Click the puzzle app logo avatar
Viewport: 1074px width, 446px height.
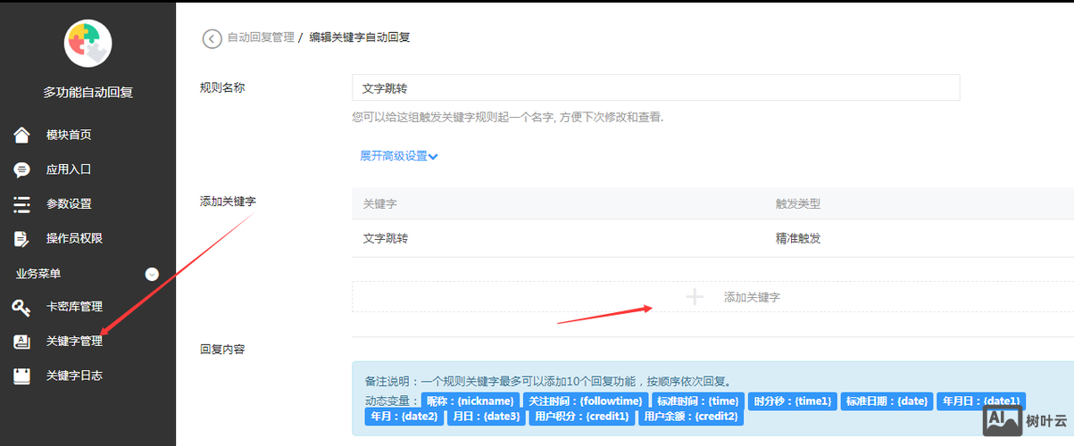tap(88, 44)
